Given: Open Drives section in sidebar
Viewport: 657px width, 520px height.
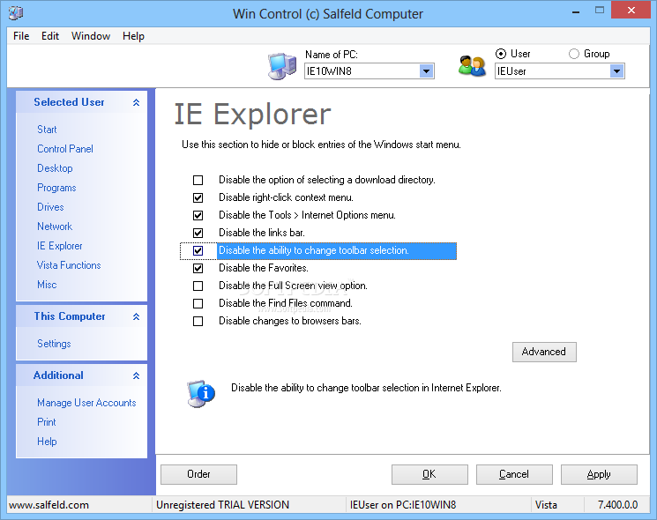Looking at the screenshot, I should point(50,207).
